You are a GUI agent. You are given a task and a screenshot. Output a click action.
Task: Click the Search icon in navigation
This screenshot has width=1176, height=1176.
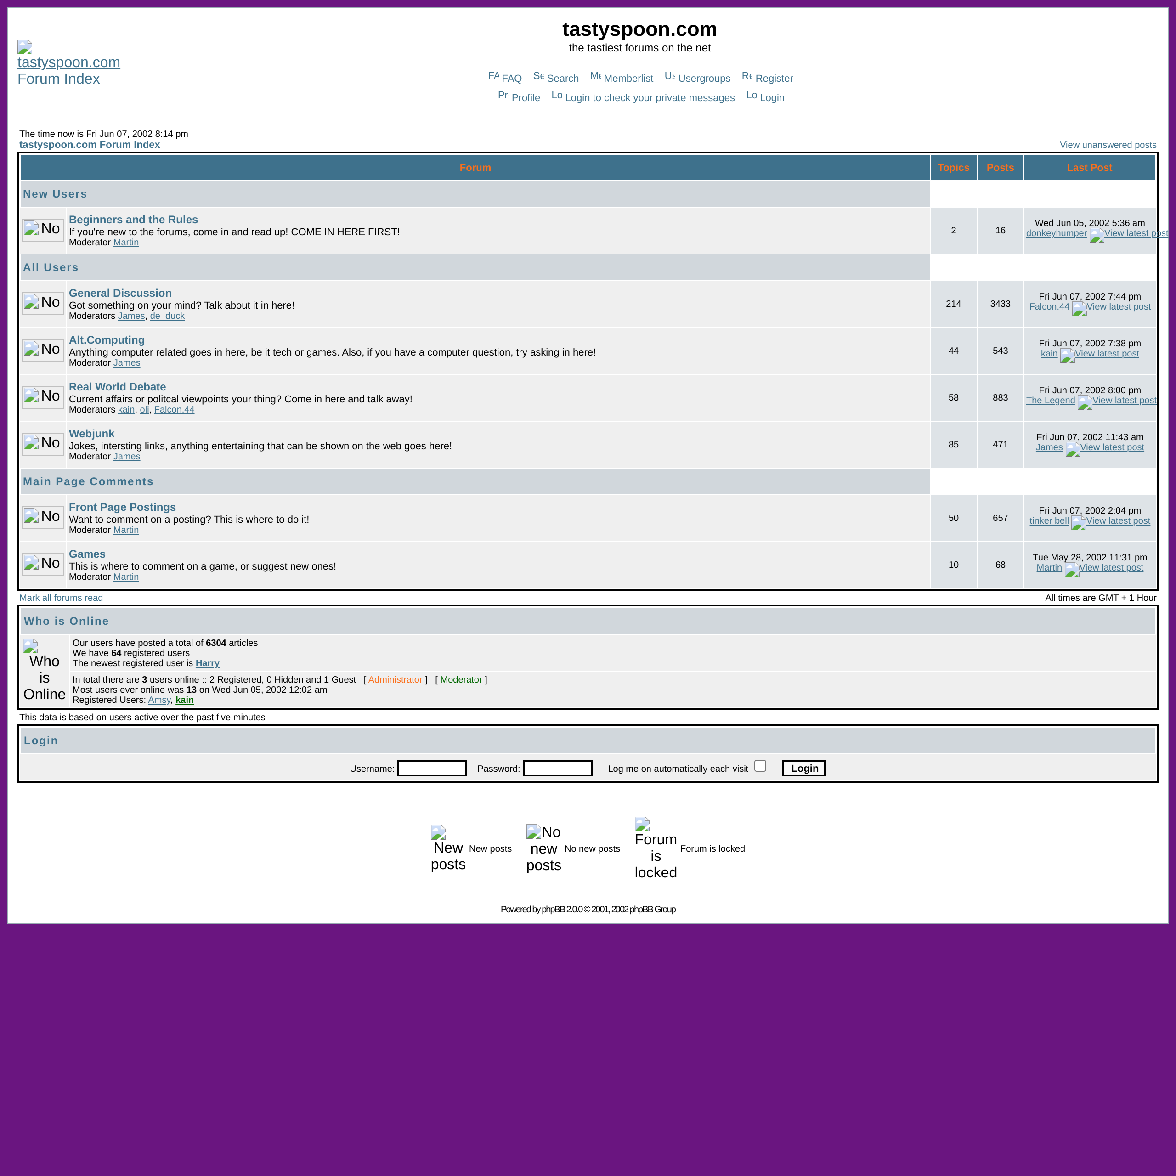pos(538,76)
